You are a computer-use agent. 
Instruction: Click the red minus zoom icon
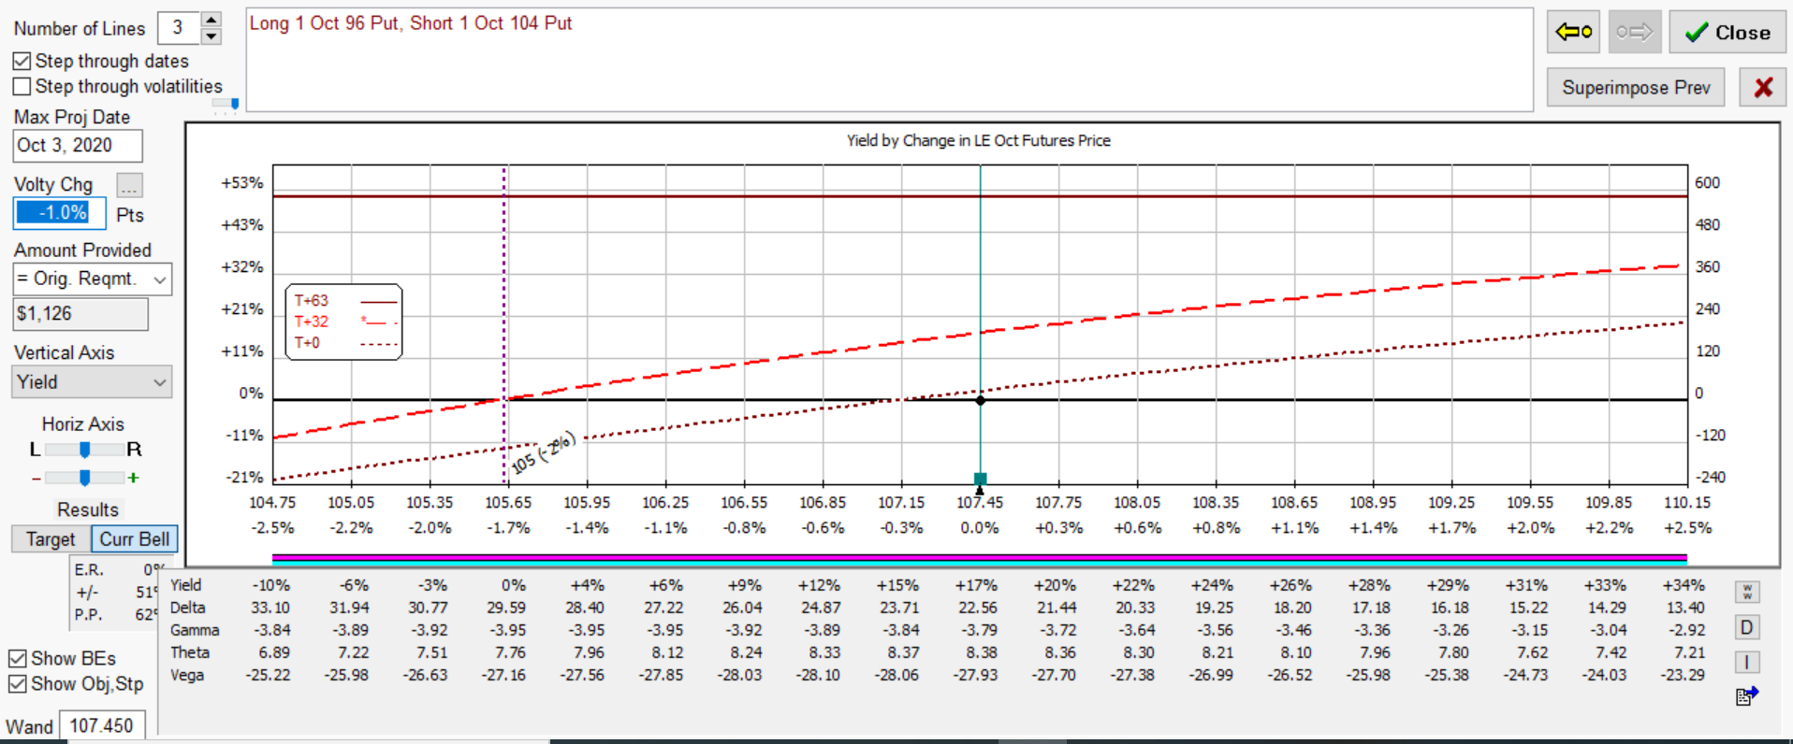36,479
